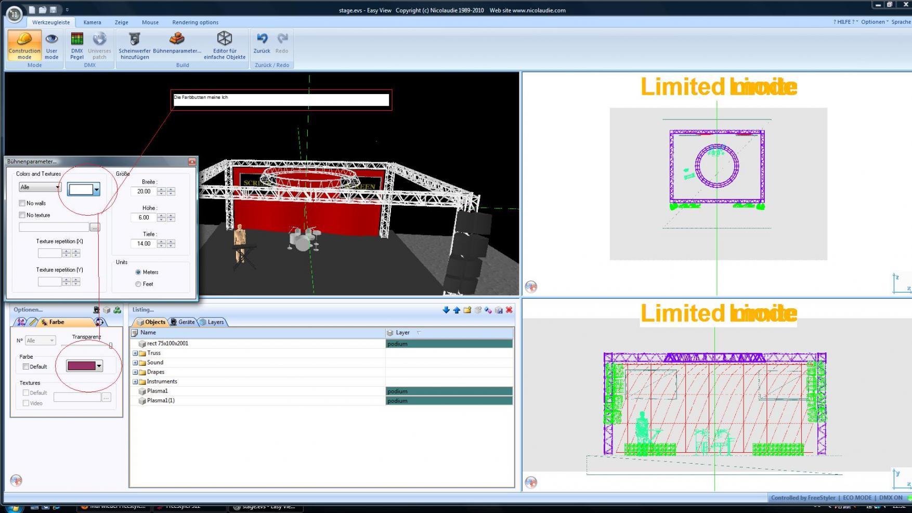This screenshot has height=513, width=912.
Task: Switch to the Layers tab
Action: [x=215, y=322]
